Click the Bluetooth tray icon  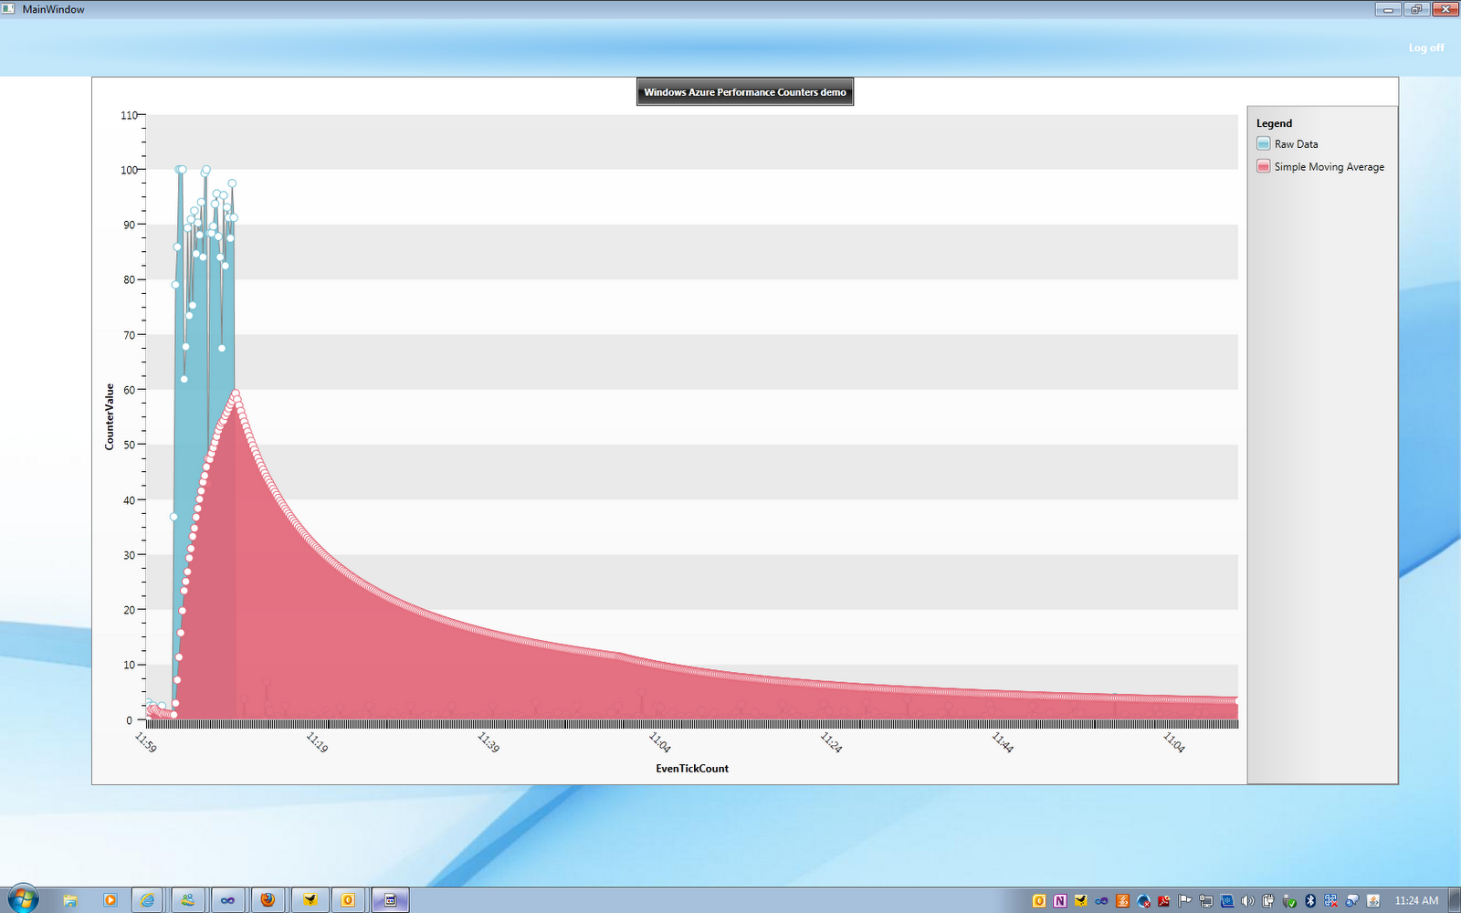pyautogui.click(x=1310, y=901)
